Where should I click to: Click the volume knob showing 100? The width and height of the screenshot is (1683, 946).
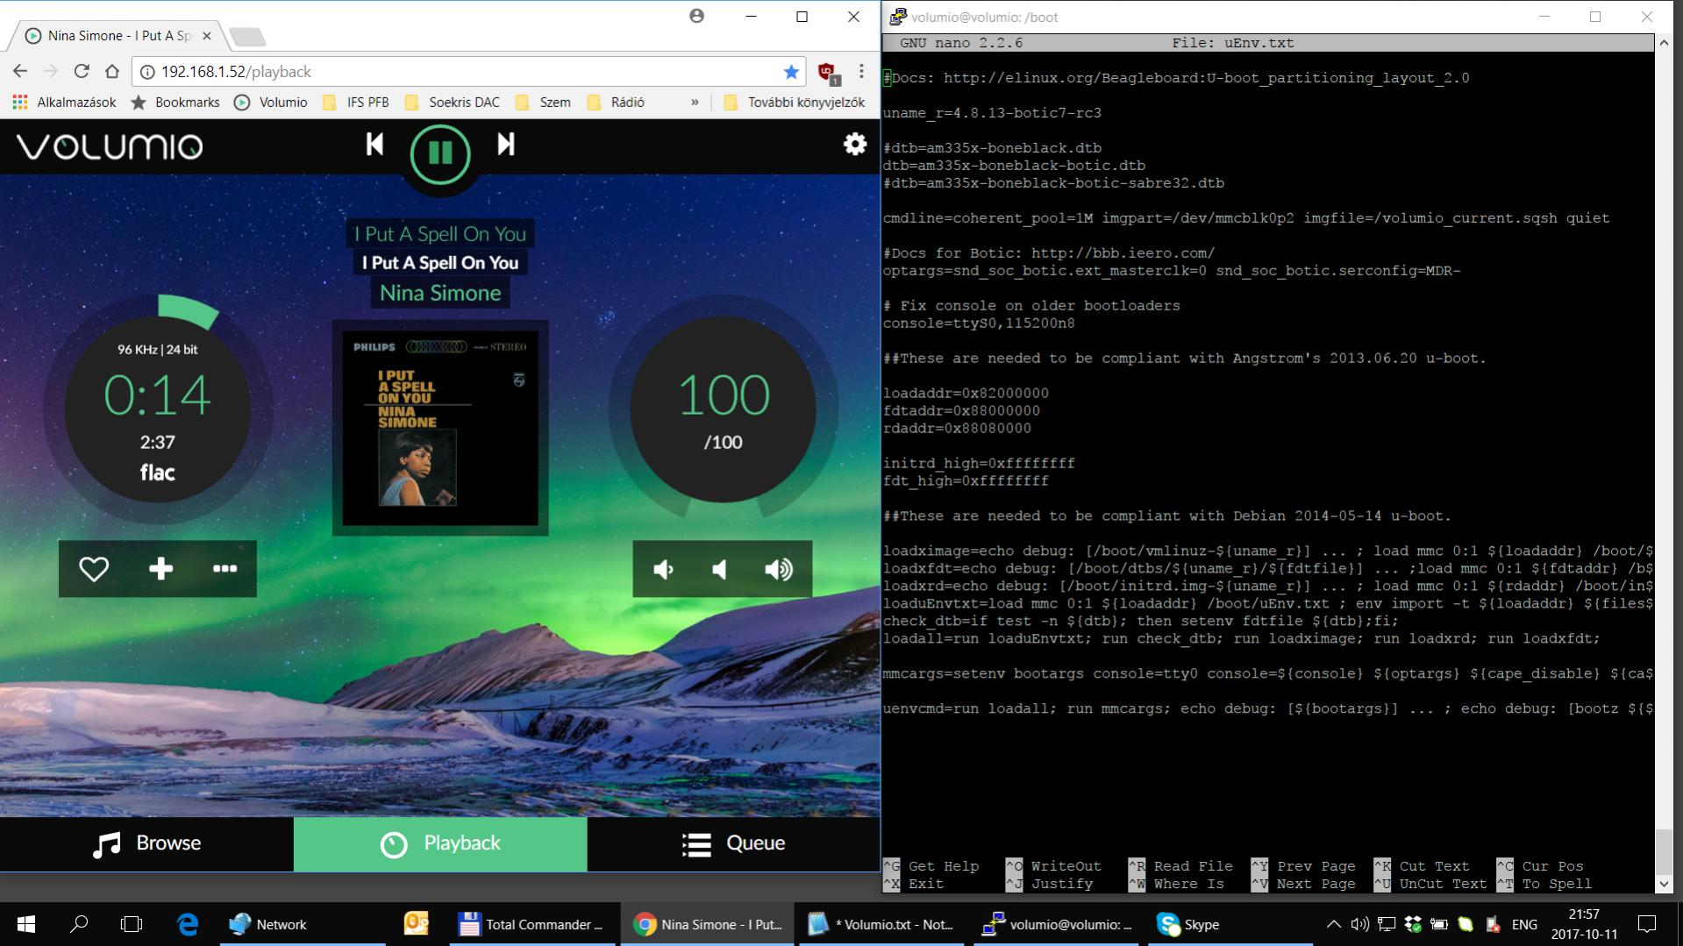[724, 410]
